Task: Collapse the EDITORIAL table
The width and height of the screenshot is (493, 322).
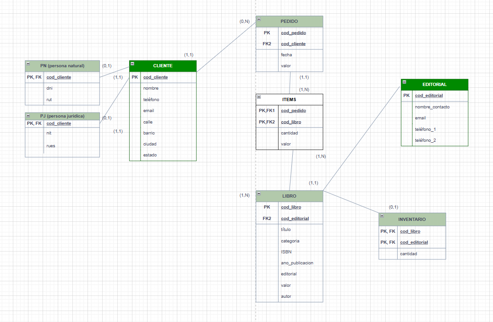Action: [x=404, y=82]
